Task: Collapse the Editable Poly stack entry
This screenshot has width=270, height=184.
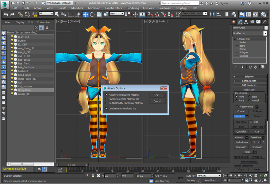Action: [235, 39]
